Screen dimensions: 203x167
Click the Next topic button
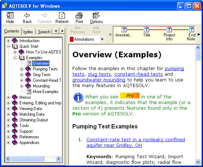coord(96,30)
